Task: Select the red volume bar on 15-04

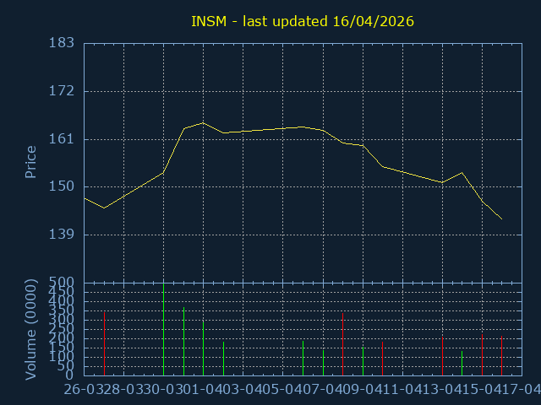Action: coord(482,354)
